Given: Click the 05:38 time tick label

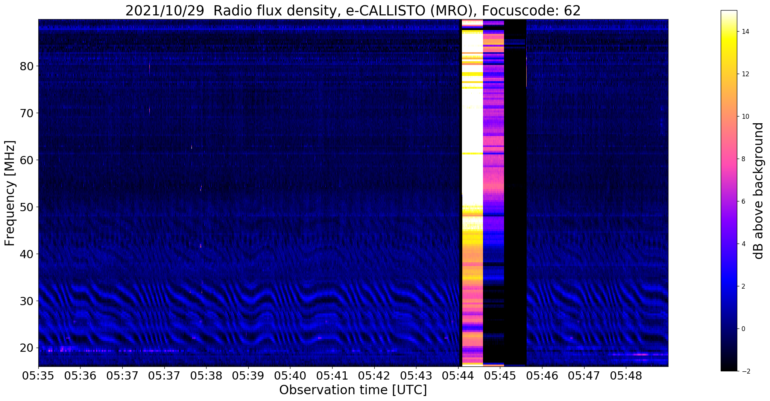Looking at the screenshot, I should pyautogui.click(x=206, y=376).
